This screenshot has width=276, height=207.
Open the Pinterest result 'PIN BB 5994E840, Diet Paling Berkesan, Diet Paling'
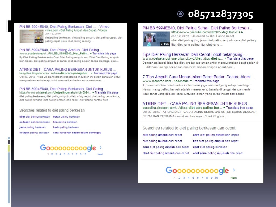point(63,89)
